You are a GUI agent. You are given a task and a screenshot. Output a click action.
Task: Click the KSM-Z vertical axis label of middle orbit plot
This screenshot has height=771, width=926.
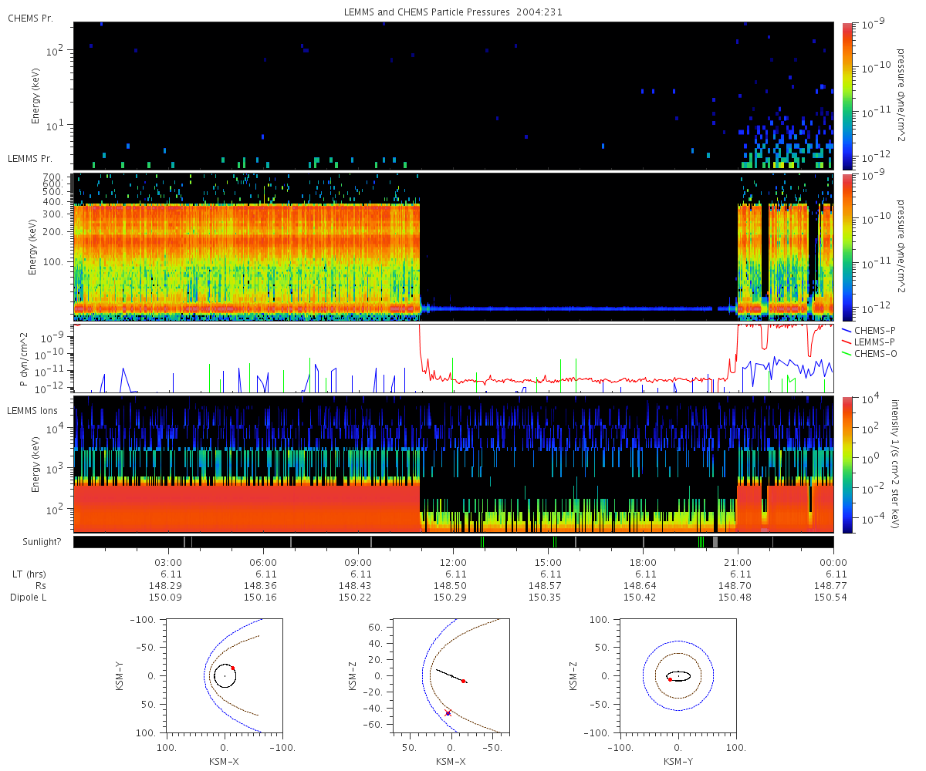(352, 675)
